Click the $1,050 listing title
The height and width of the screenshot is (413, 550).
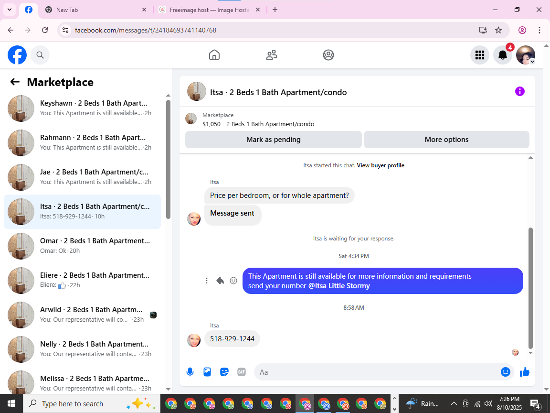[x=258, y=124]
